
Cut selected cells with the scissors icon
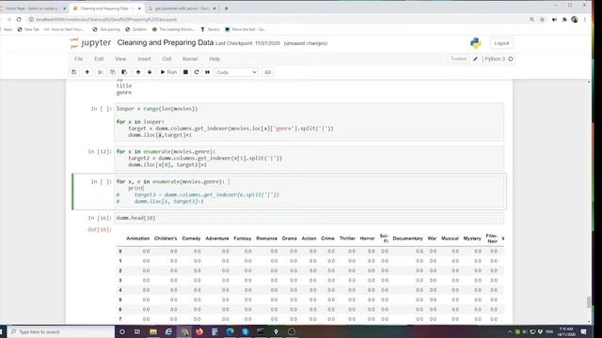pos(101,72)
